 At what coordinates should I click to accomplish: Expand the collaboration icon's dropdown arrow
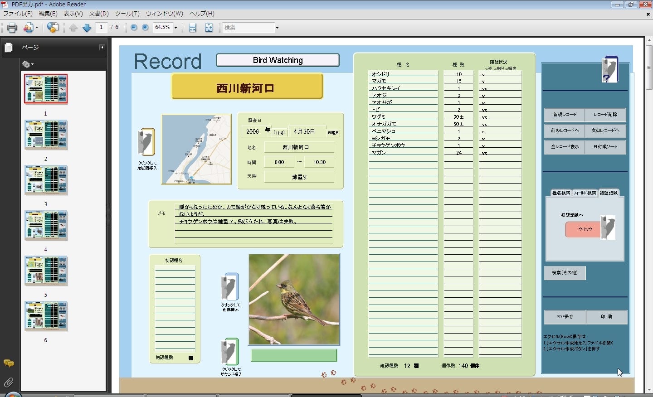click(x=37, y=28)
